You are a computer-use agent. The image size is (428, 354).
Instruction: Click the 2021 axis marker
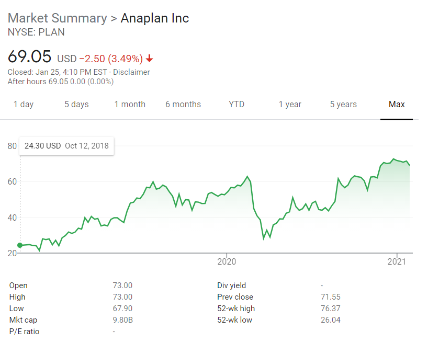(397, 261)
